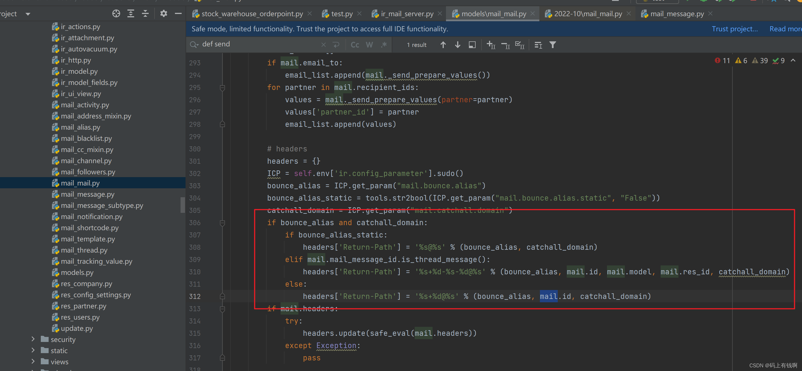The height and width of the screenshot is (371, 802).
Task: Click locate file crosshair icon in Project panel
Action: (x=116, y=14)
